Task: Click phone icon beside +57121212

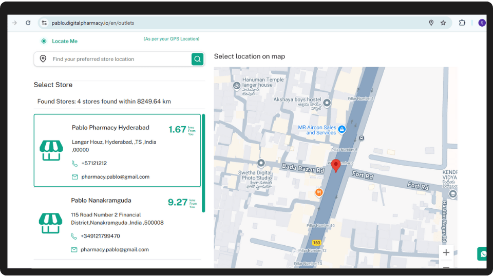Action: pyautogui.click(x=74, y=164)
